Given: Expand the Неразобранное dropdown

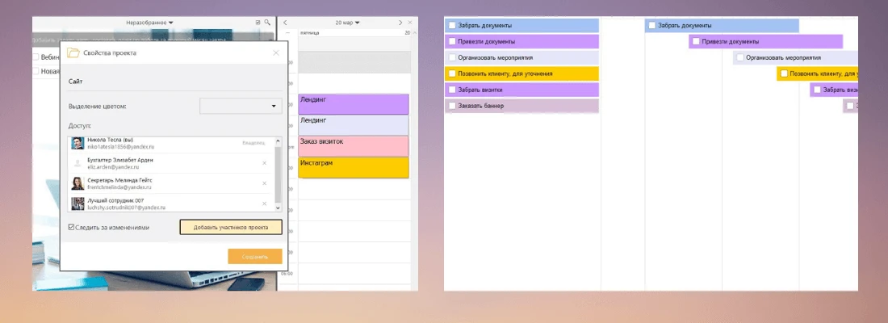Looking at the screenshot, I should (x=155, y=23).
